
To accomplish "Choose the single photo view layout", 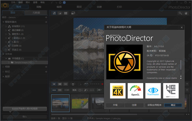I will [x=54, y=84].
